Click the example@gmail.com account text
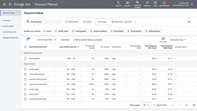The height and width of the screenshot is (111, 197). tap(181, 5)
